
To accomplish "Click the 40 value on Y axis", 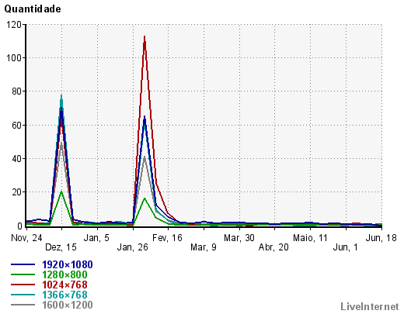I will 17,159.
